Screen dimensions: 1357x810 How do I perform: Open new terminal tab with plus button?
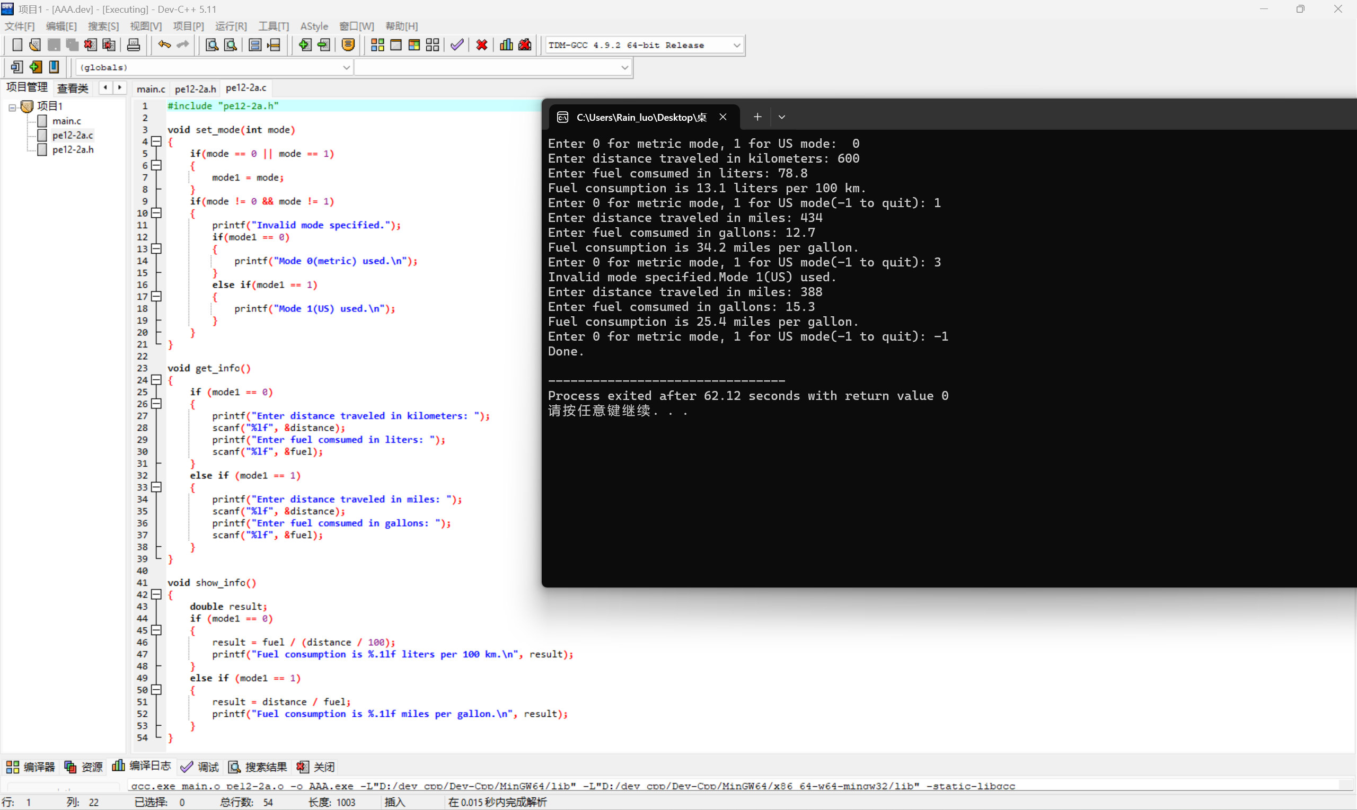(x=757, y=117)
